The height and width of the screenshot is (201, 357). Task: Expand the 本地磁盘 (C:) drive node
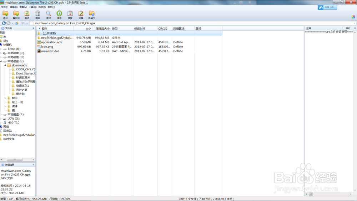point(1,53)
